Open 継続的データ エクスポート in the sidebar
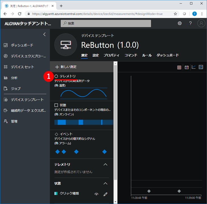The image size is (207, 204). tap(25, 110)
